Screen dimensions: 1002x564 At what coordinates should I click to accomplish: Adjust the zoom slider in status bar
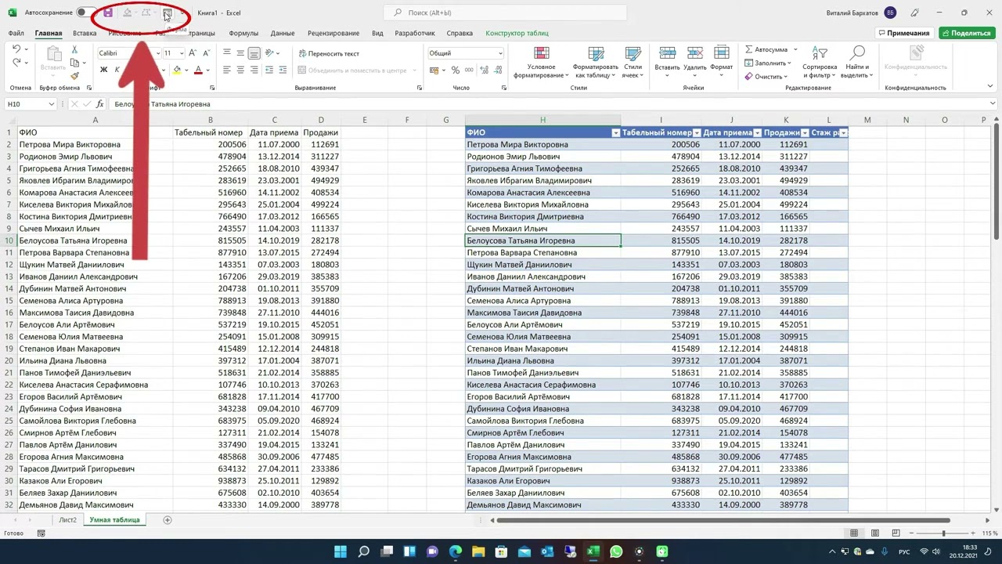point(944,533)
